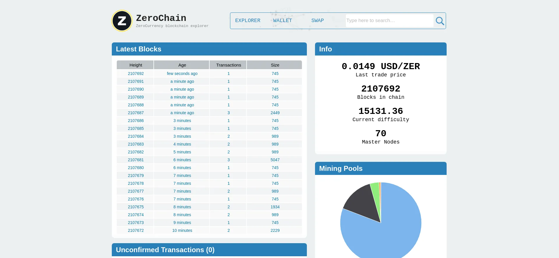Open block 2107685
Viewport: 559px width, 258px height.
click(136, 128)
